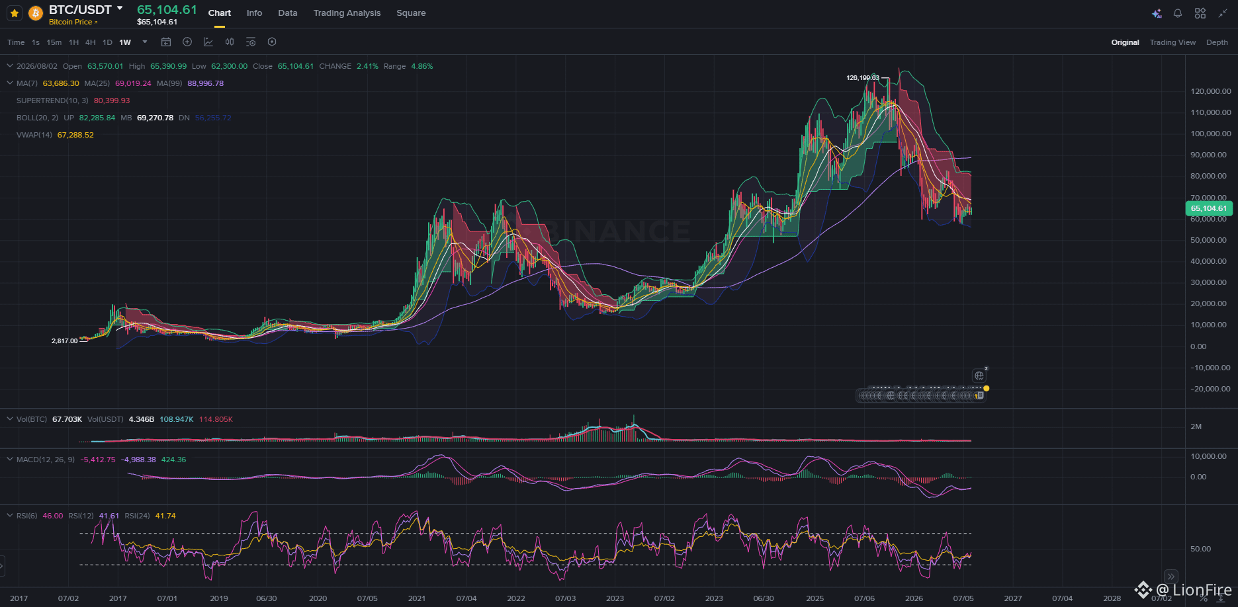Click the SUPERTREND value 80,399.93
The image size is (1238, 607).
(112, 101)
